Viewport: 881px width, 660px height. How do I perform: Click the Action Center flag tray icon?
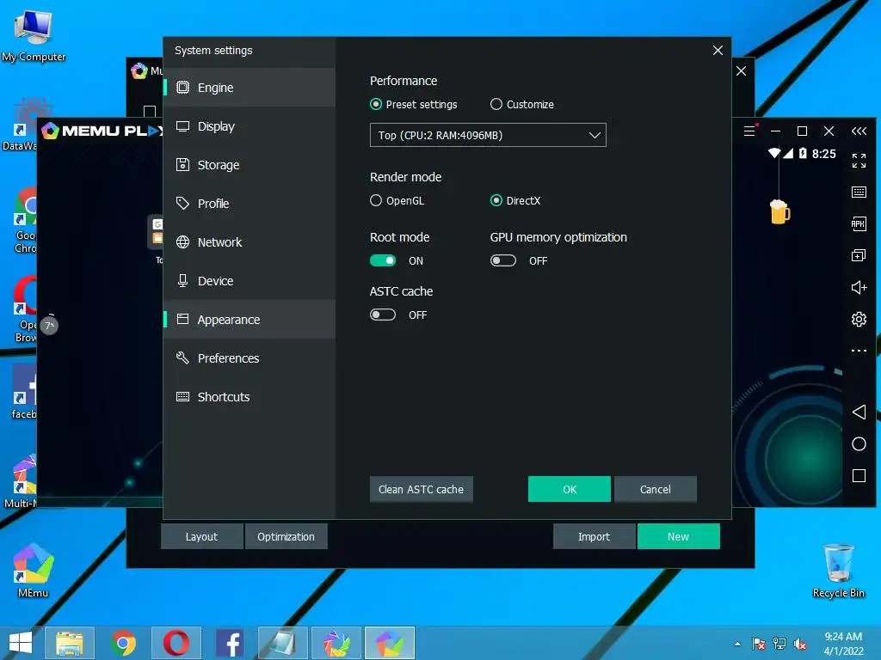coord(759,644)
